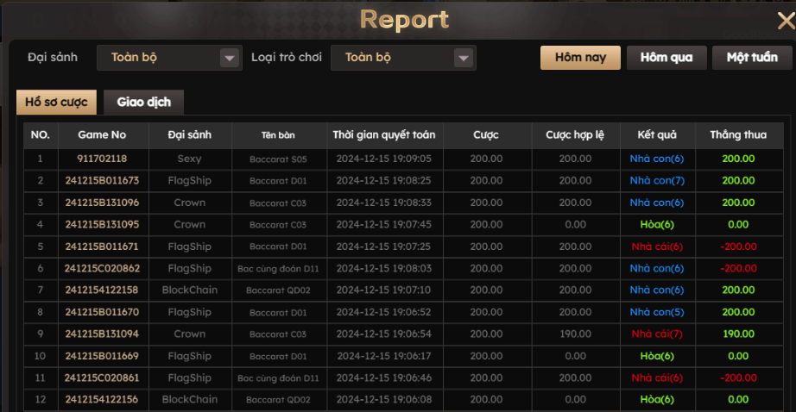Filter report by Hôm qua
Viewport: 796px width, 412px height.
[x=666, y=58]
